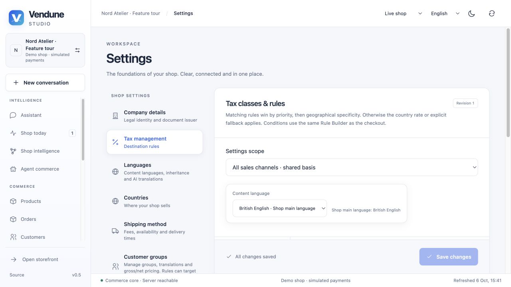Open shop switcher sliders icon

click(x=77, y=50)
